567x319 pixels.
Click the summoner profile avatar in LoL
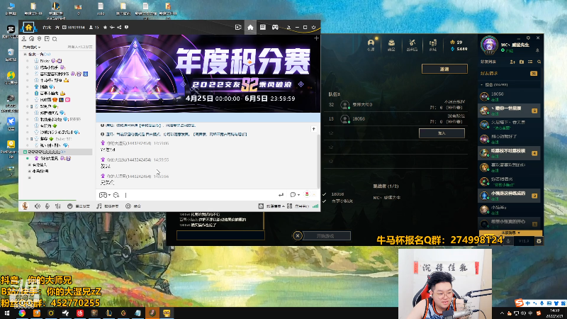(489, 45)
